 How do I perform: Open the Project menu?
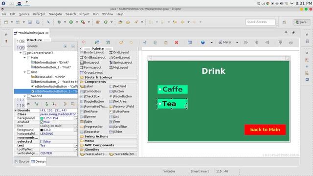tap(84, 14)
